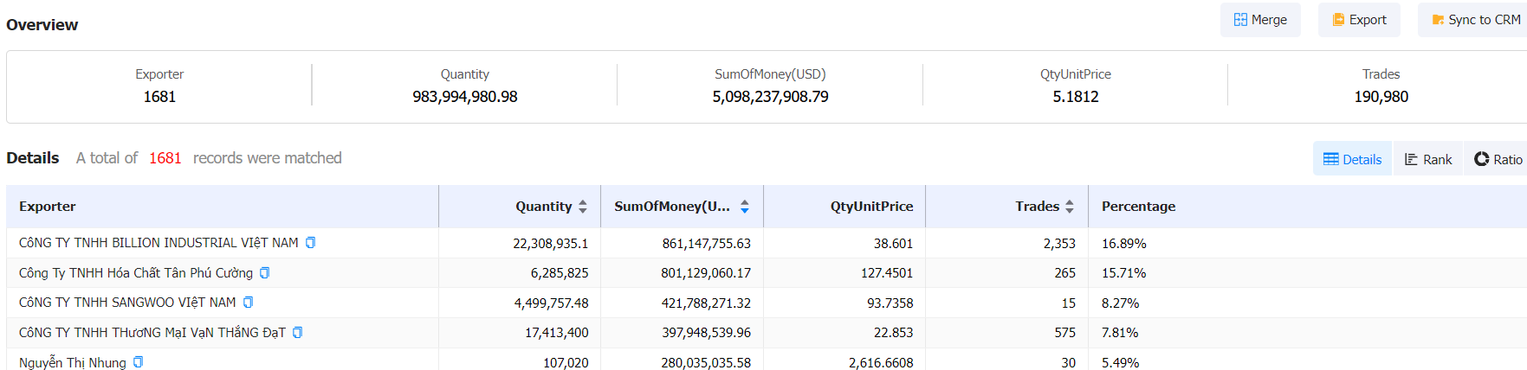Select the QtyUnitPrice column header

coord(871,207)
